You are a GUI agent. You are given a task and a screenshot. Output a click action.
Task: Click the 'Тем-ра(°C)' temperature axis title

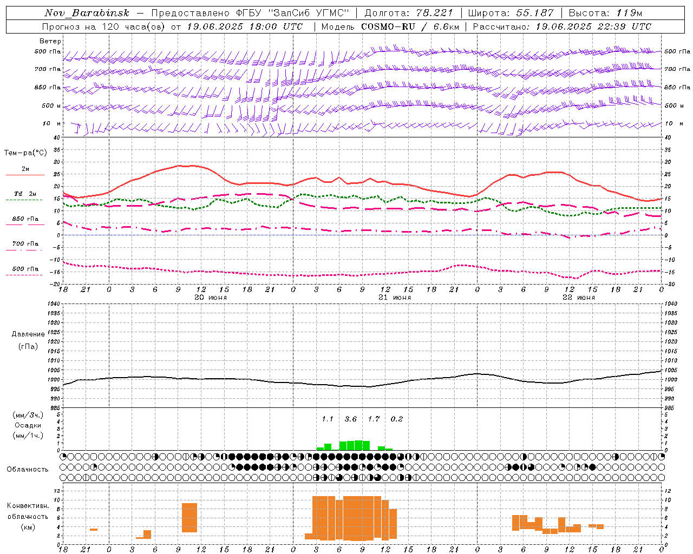(25, 153)
